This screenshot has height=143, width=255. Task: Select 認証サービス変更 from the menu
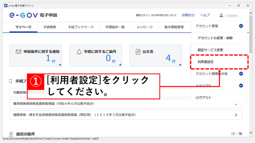coord(210,50)
